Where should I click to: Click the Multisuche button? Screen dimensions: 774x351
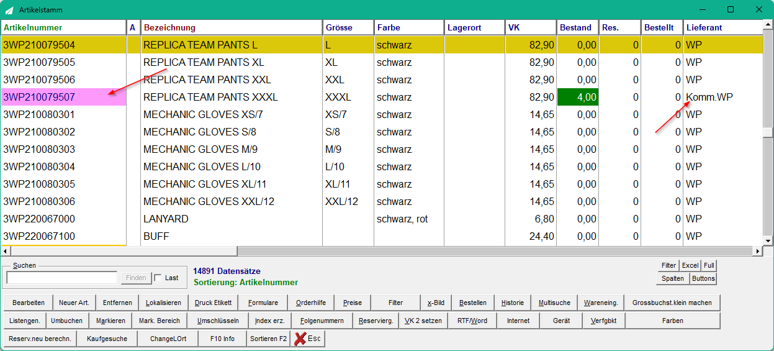[554, 303]
